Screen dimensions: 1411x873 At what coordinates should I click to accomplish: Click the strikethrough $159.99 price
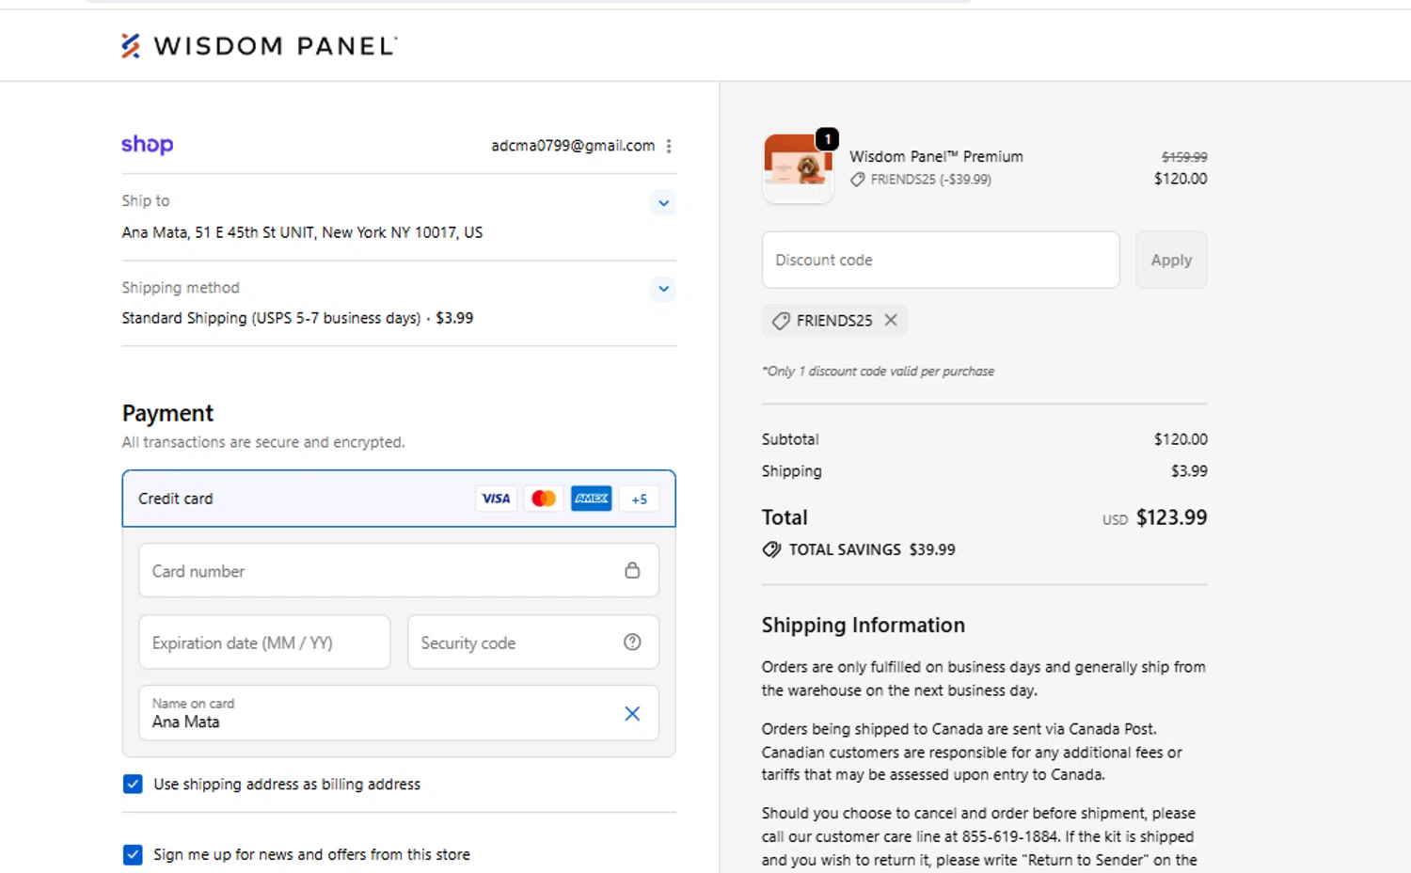coord(1184,157)
